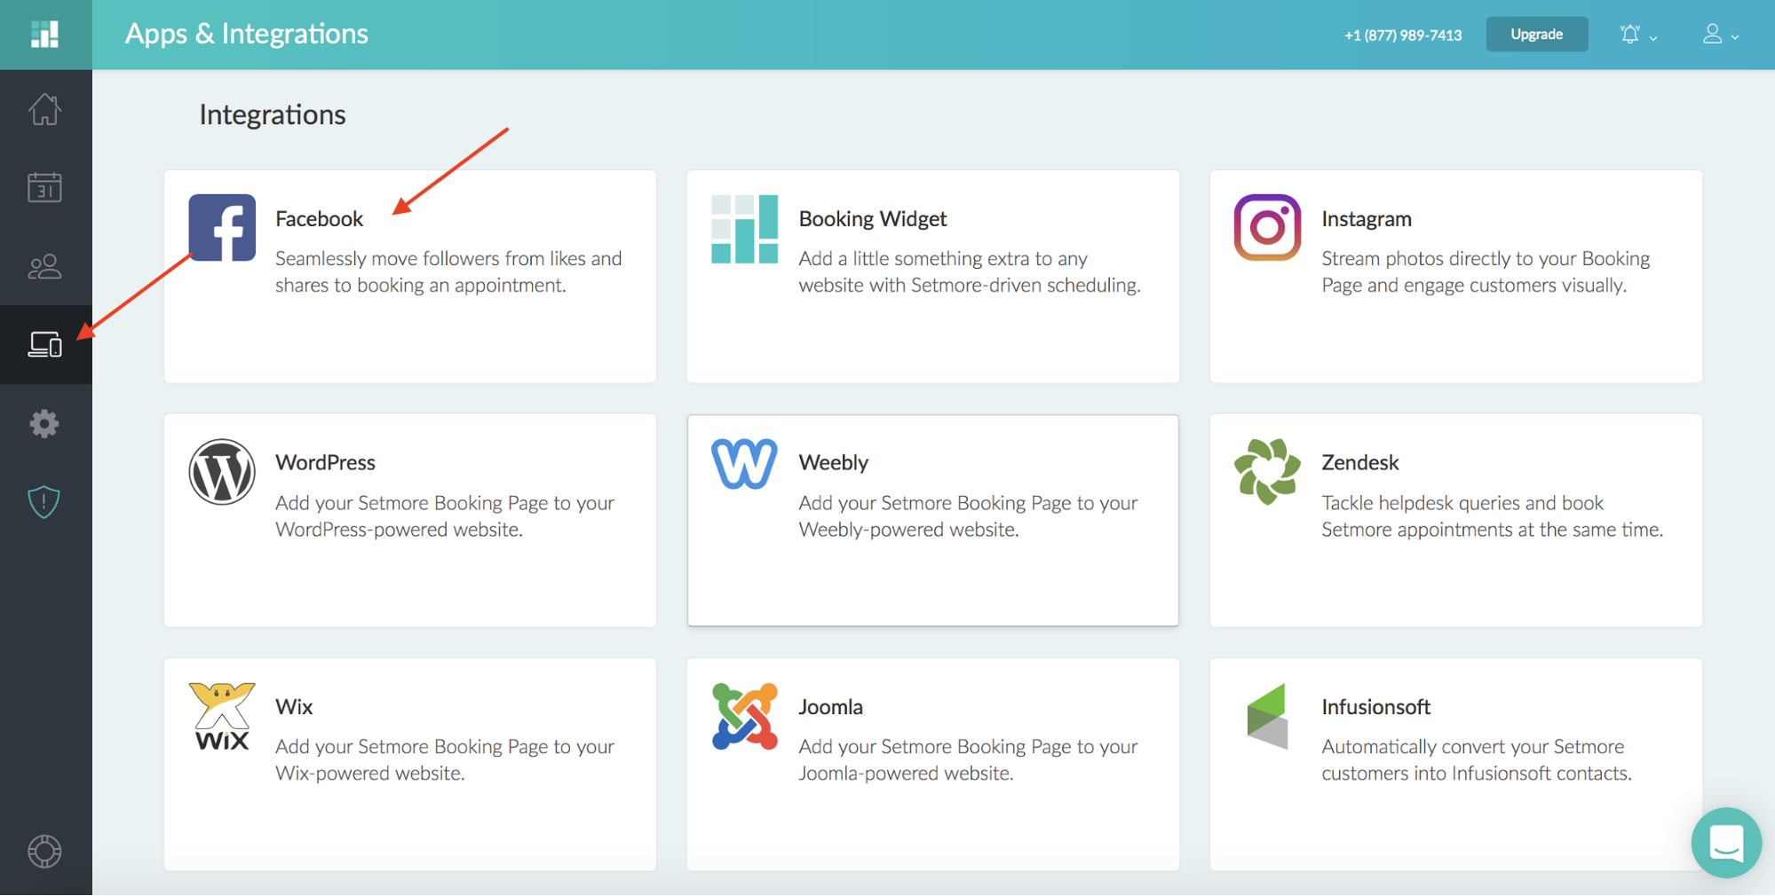The image size is (1775, 896).
Task: Click 'Stream photos directly' Instagram description
Action: point(1486,271)
